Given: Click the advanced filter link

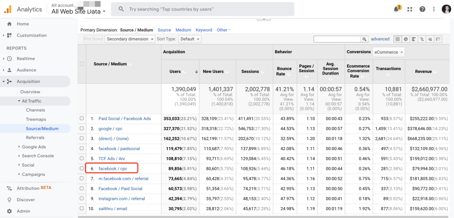Looking at the screenshot, I should pyautogui.click(x=380, y=39).
